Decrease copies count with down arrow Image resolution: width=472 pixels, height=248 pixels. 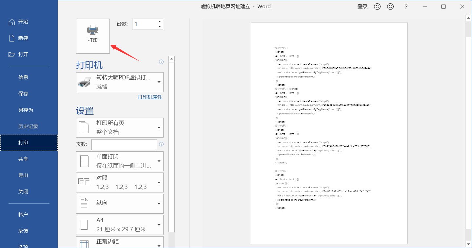point(160,26)
